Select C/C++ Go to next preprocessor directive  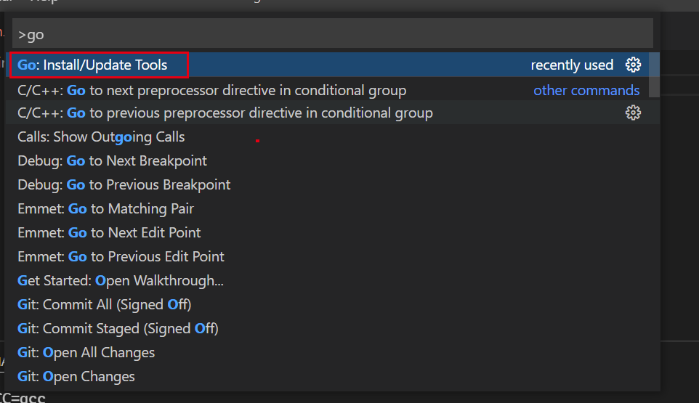coord(211,91)
